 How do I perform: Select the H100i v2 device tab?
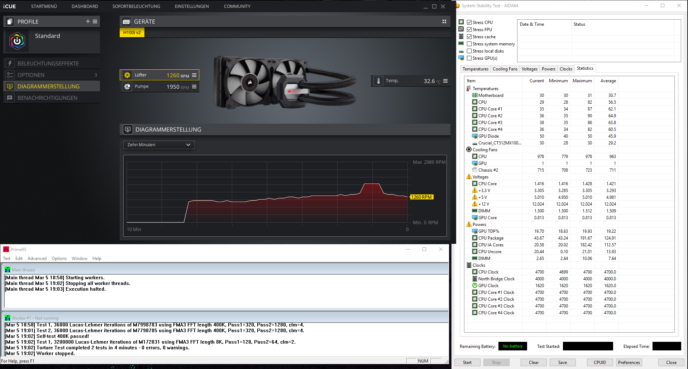(x=132, y=33)
